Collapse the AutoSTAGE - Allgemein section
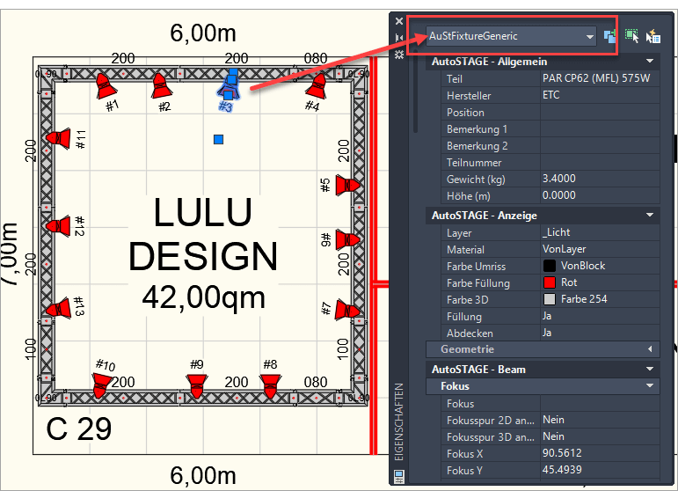The height and width of the screenshot is (491, 678). (x=650, y=62)
